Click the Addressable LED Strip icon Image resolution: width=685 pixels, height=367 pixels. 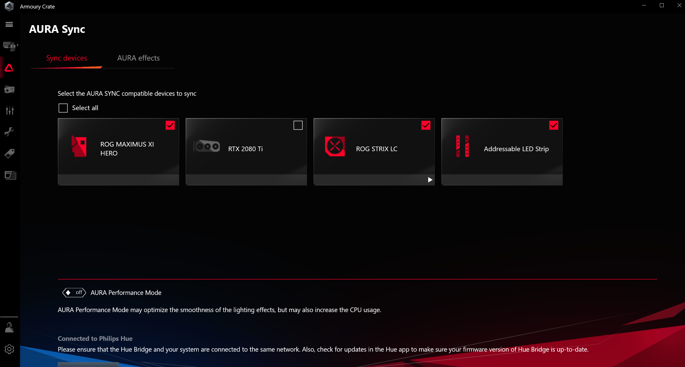(x=462, y=146)
